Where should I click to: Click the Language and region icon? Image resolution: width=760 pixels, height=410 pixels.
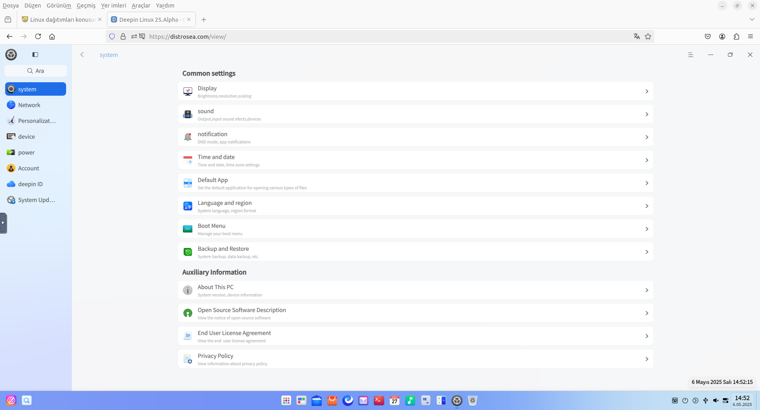click(188, 206)
